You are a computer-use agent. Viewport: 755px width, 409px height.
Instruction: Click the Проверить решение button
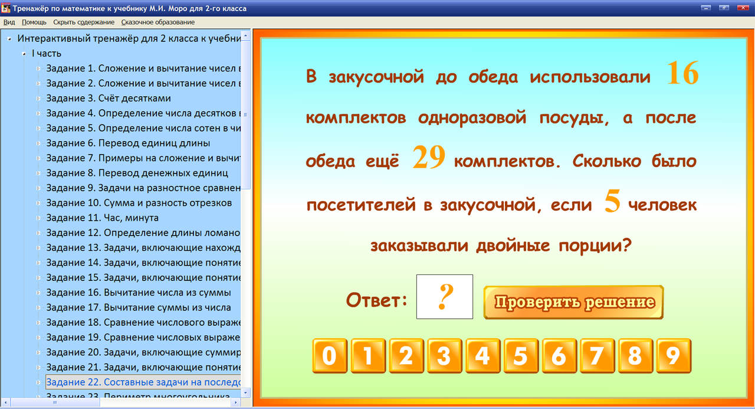click(x=573, y=301)
